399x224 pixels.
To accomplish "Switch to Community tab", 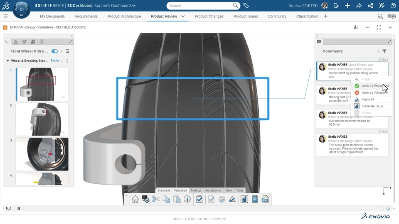I will pos(277,16).
